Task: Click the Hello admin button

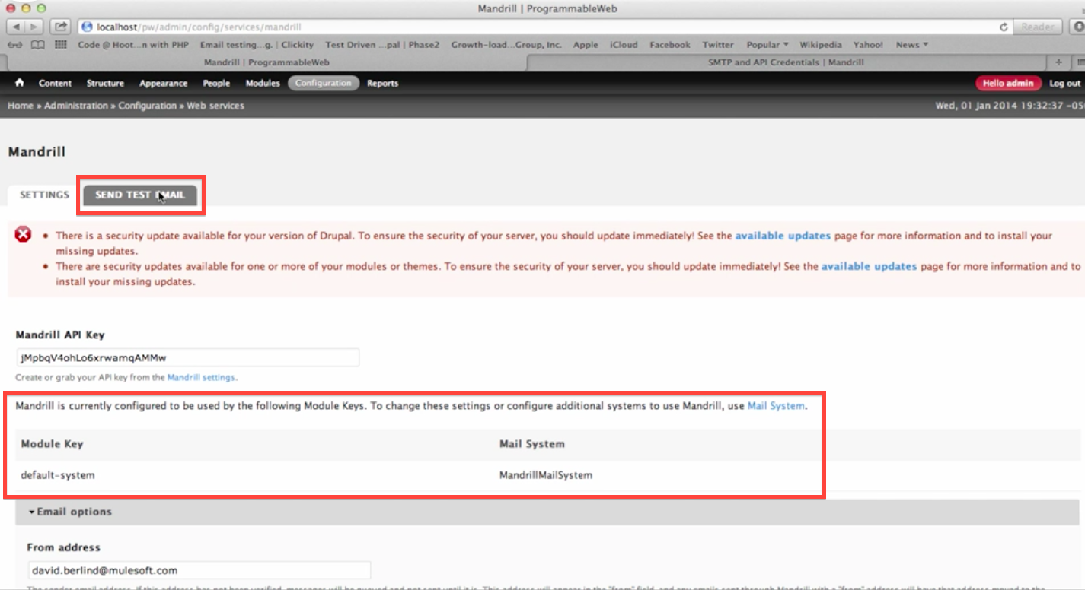Action: coord(1008,83)
